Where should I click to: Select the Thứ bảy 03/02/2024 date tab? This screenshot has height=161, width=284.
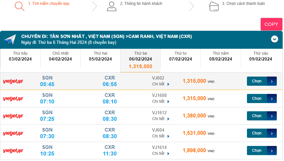[x=20, y=56]
